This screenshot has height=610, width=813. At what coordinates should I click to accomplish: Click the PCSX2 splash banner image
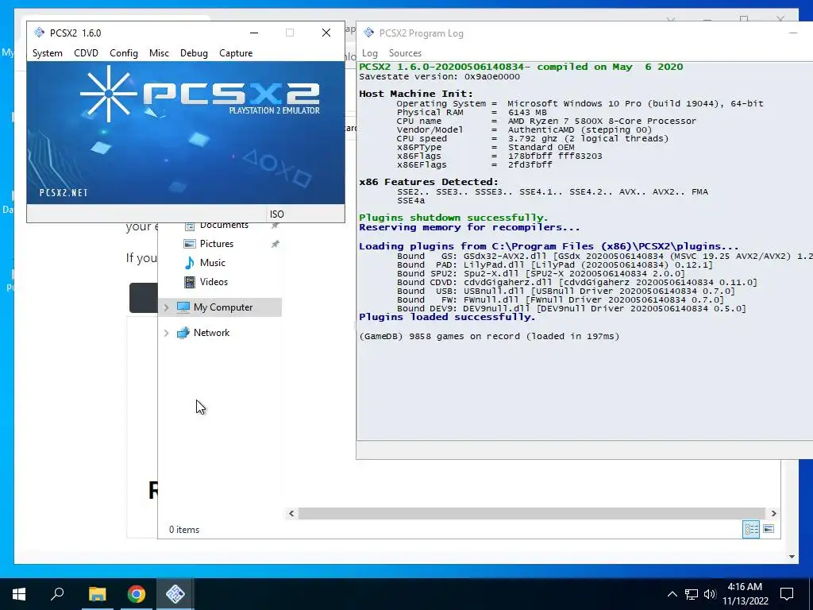(186, 133)
